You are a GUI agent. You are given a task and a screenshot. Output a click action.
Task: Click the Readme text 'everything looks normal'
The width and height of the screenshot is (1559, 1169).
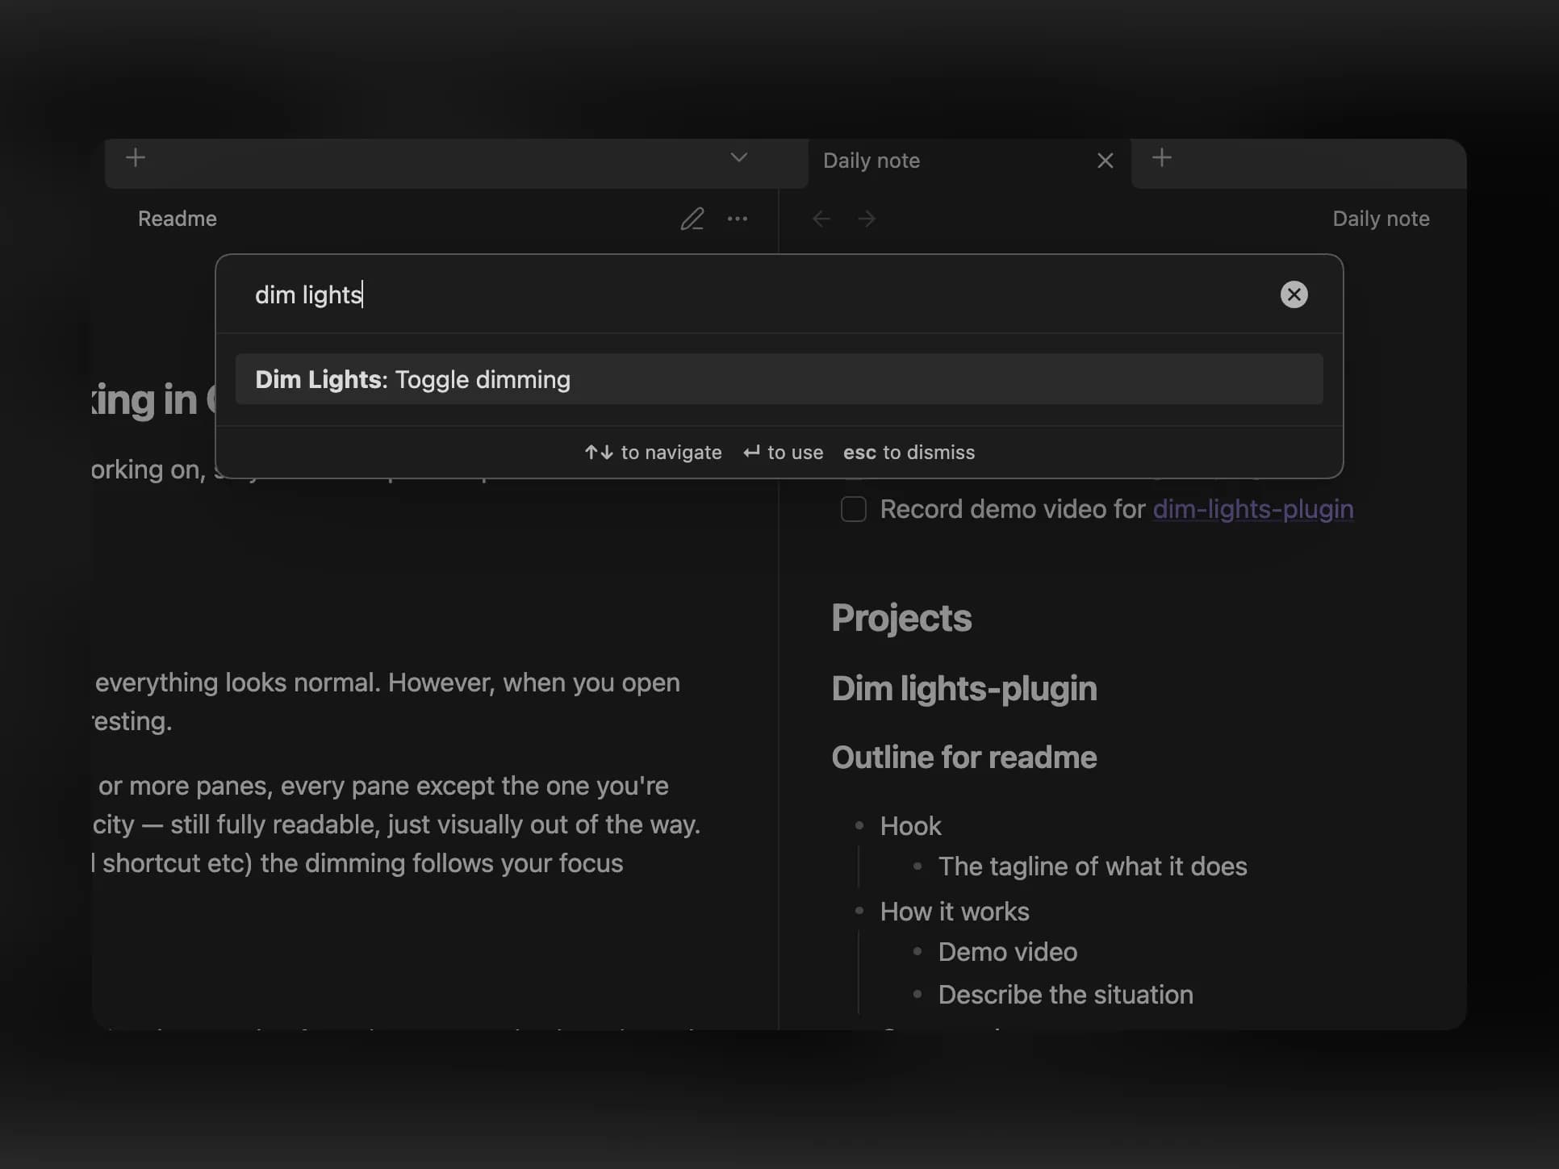tap(237, 683)
